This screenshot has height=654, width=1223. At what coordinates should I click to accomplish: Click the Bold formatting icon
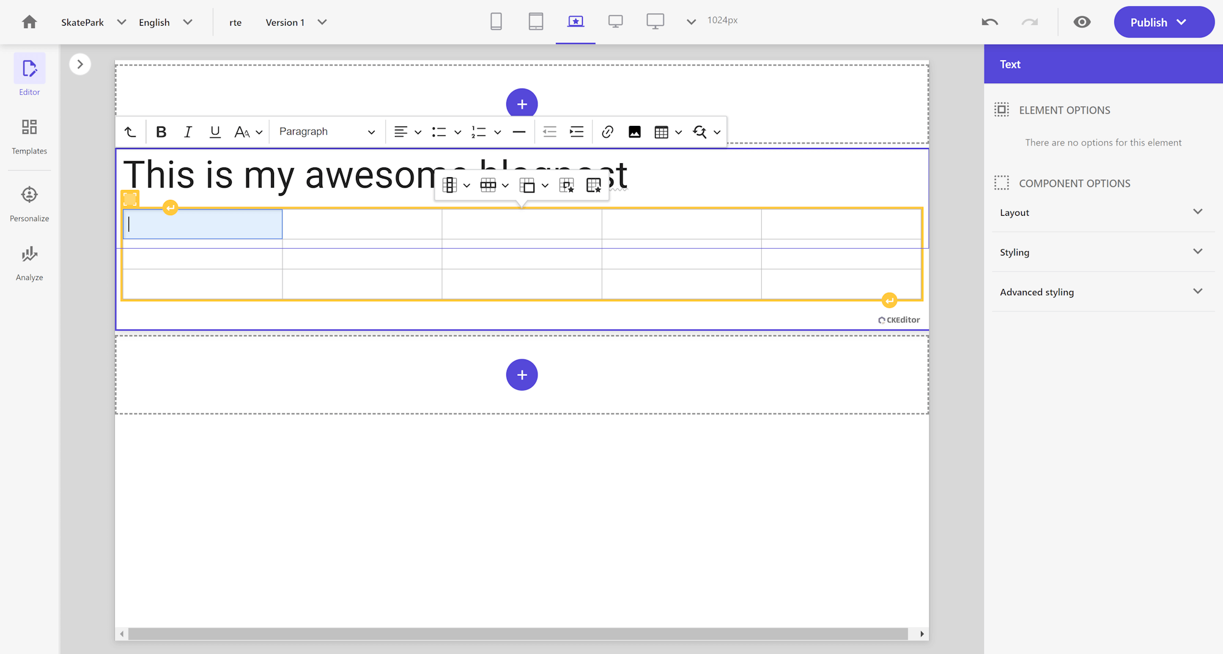point(161,132)
